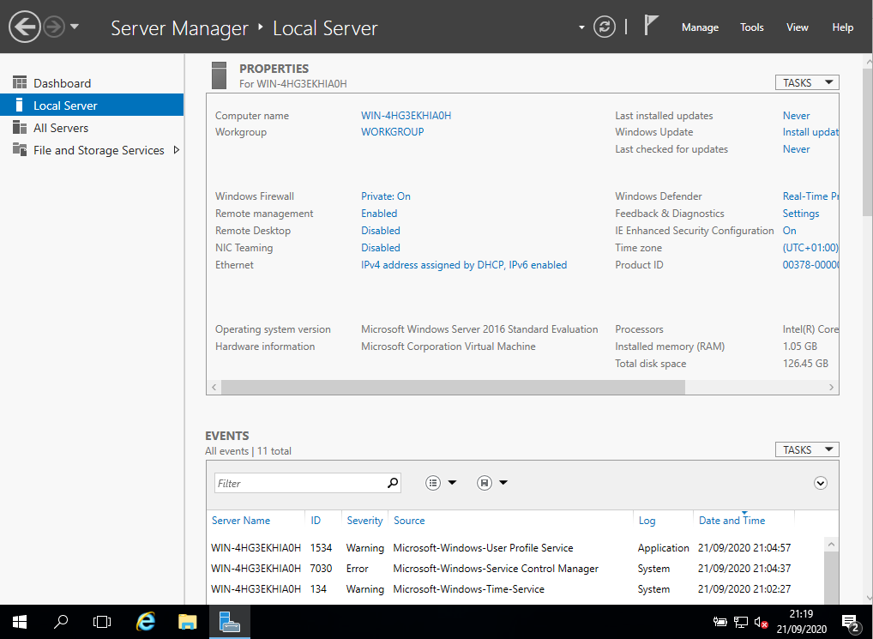Expand File and Storage Services arrow

click(177, 150)
